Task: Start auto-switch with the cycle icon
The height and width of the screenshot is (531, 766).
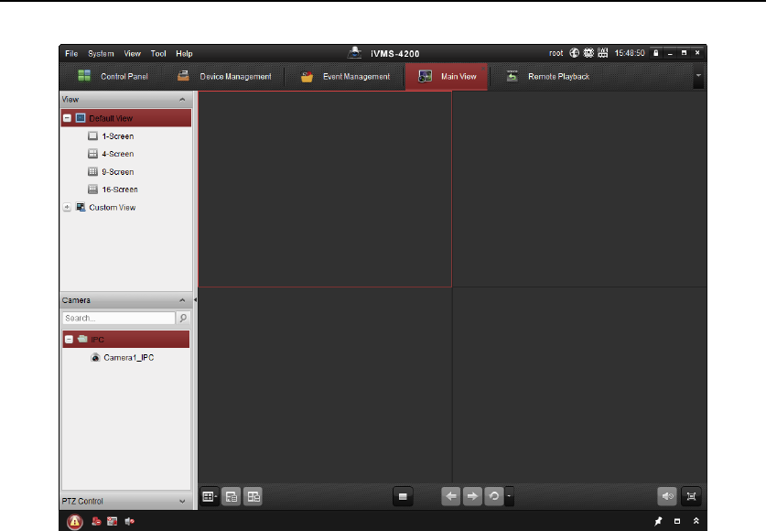Action: tap(494, 497)
